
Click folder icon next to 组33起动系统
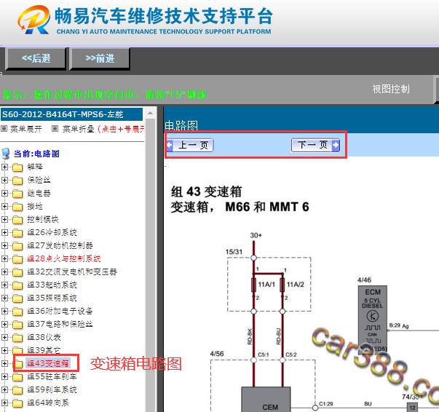click(17, 285)
